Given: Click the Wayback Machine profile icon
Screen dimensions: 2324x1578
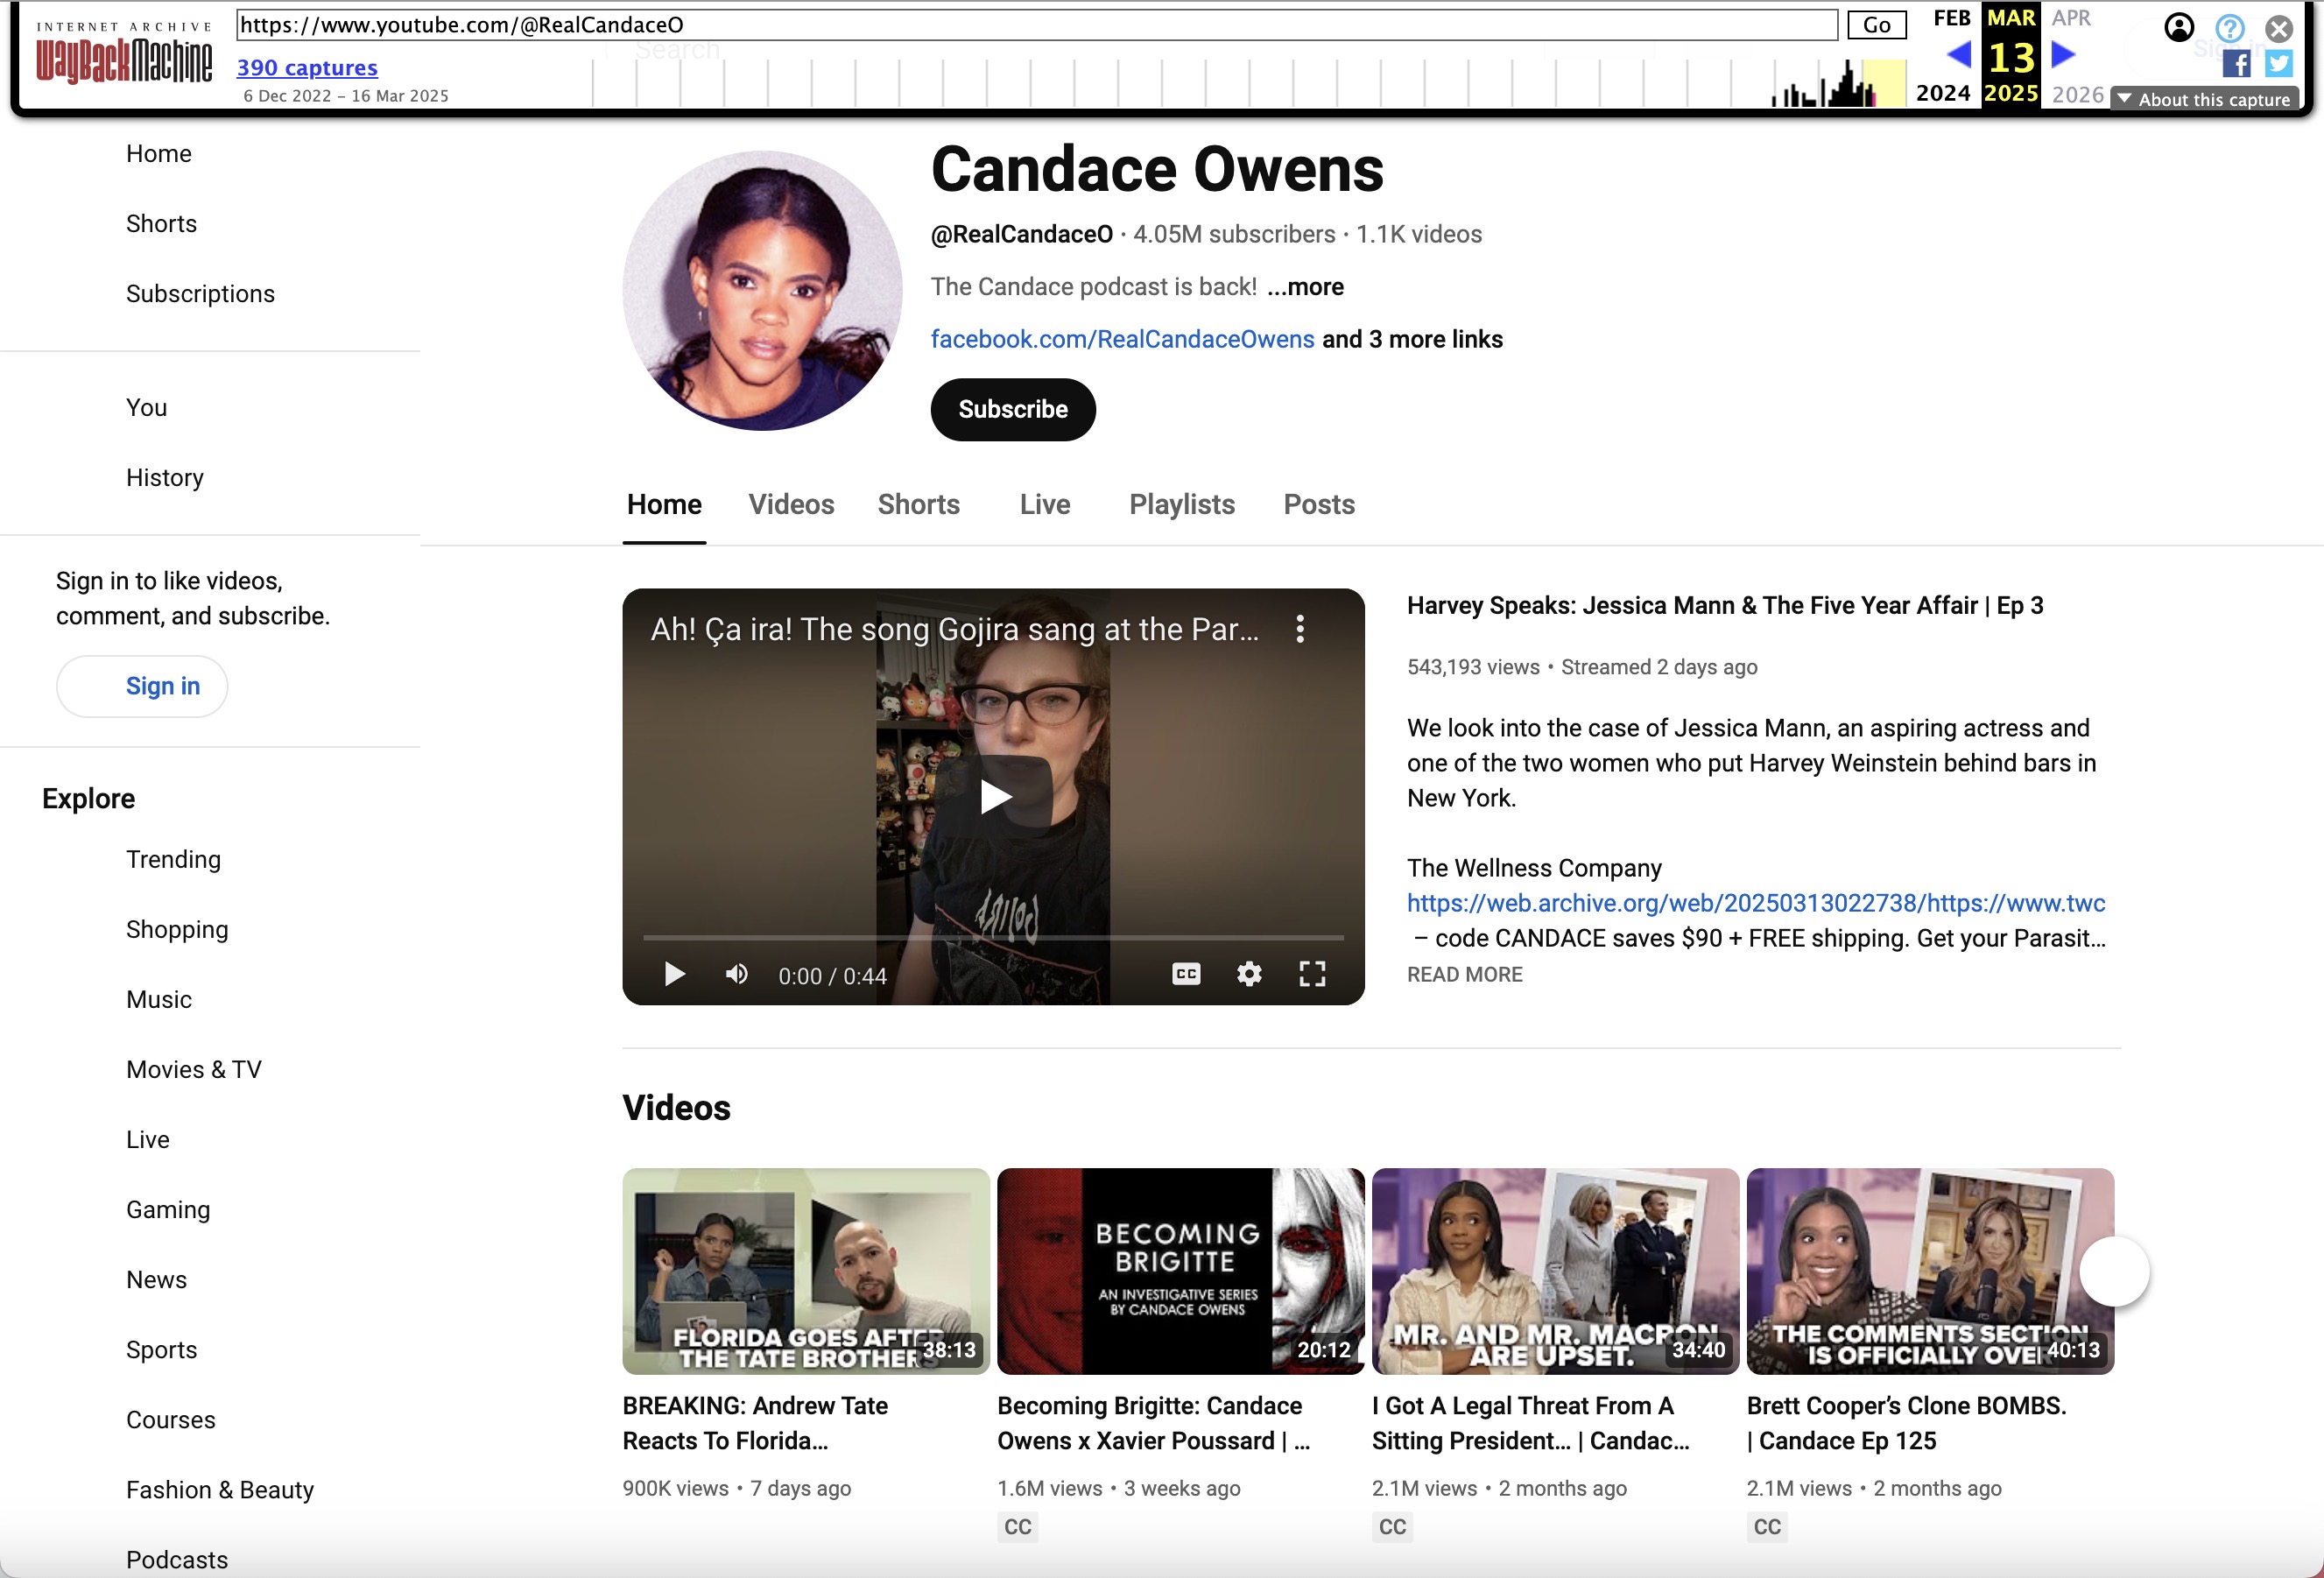Looking at the screenshot, I should pyautogui.click(x=2179, y=27).
